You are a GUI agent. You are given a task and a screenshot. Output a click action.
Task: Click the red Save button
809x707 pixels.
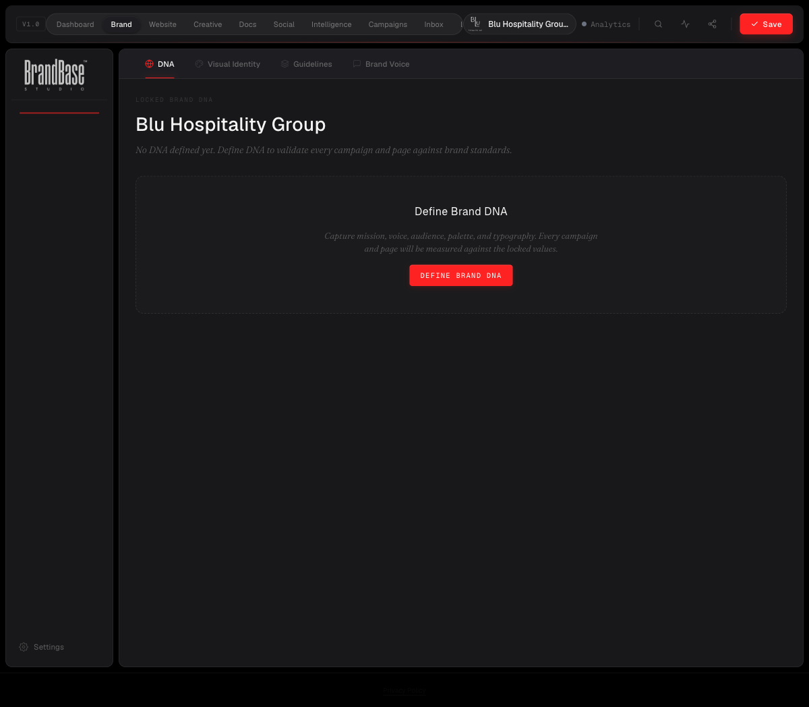pyautogui.click(x=766, y=24)
